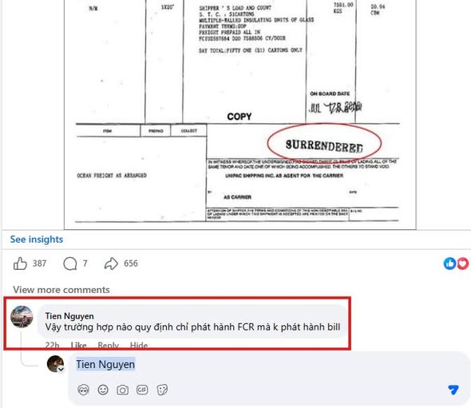Reply to Tien Nguyen's comment

(108, 346)
